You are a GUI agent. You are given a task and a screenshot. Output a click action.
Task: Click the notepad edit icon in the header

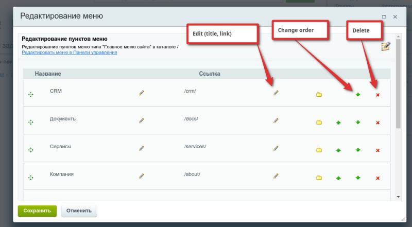click(x=385, y=46)
